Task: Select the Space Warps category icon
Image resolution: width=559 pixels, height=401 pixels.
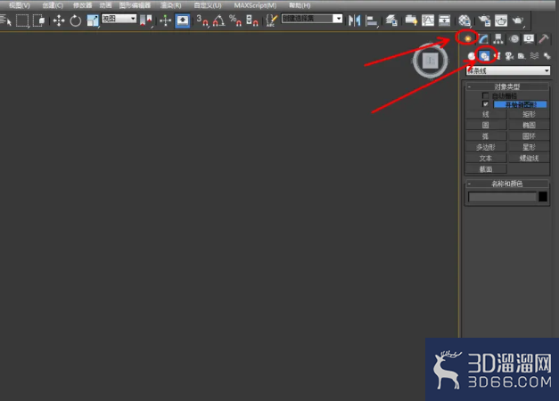Action: 534,56
